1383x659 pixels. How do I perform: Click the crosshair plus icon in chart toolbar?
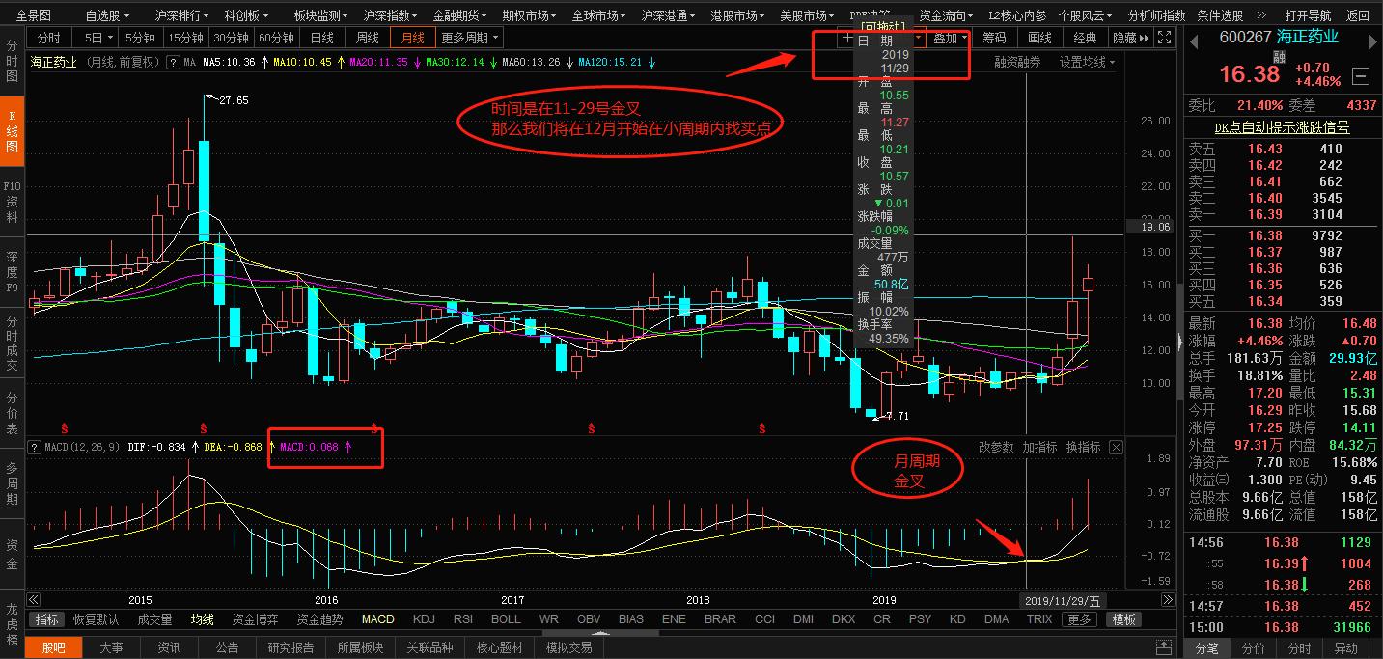coord(846,38)
